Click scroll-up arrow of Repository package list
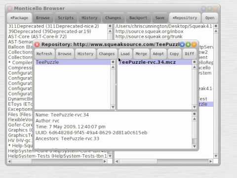237x178 pixels. tap(113, 67)
